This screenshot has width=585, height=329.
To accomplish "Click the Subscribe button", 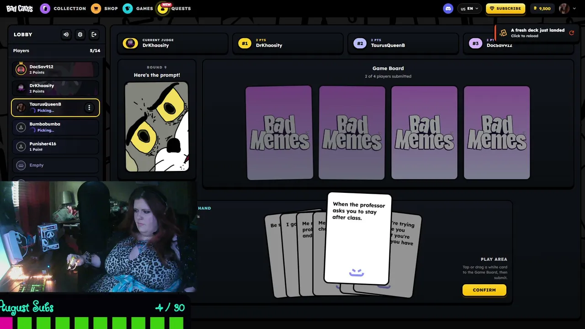I will click(x=505, y=8).
